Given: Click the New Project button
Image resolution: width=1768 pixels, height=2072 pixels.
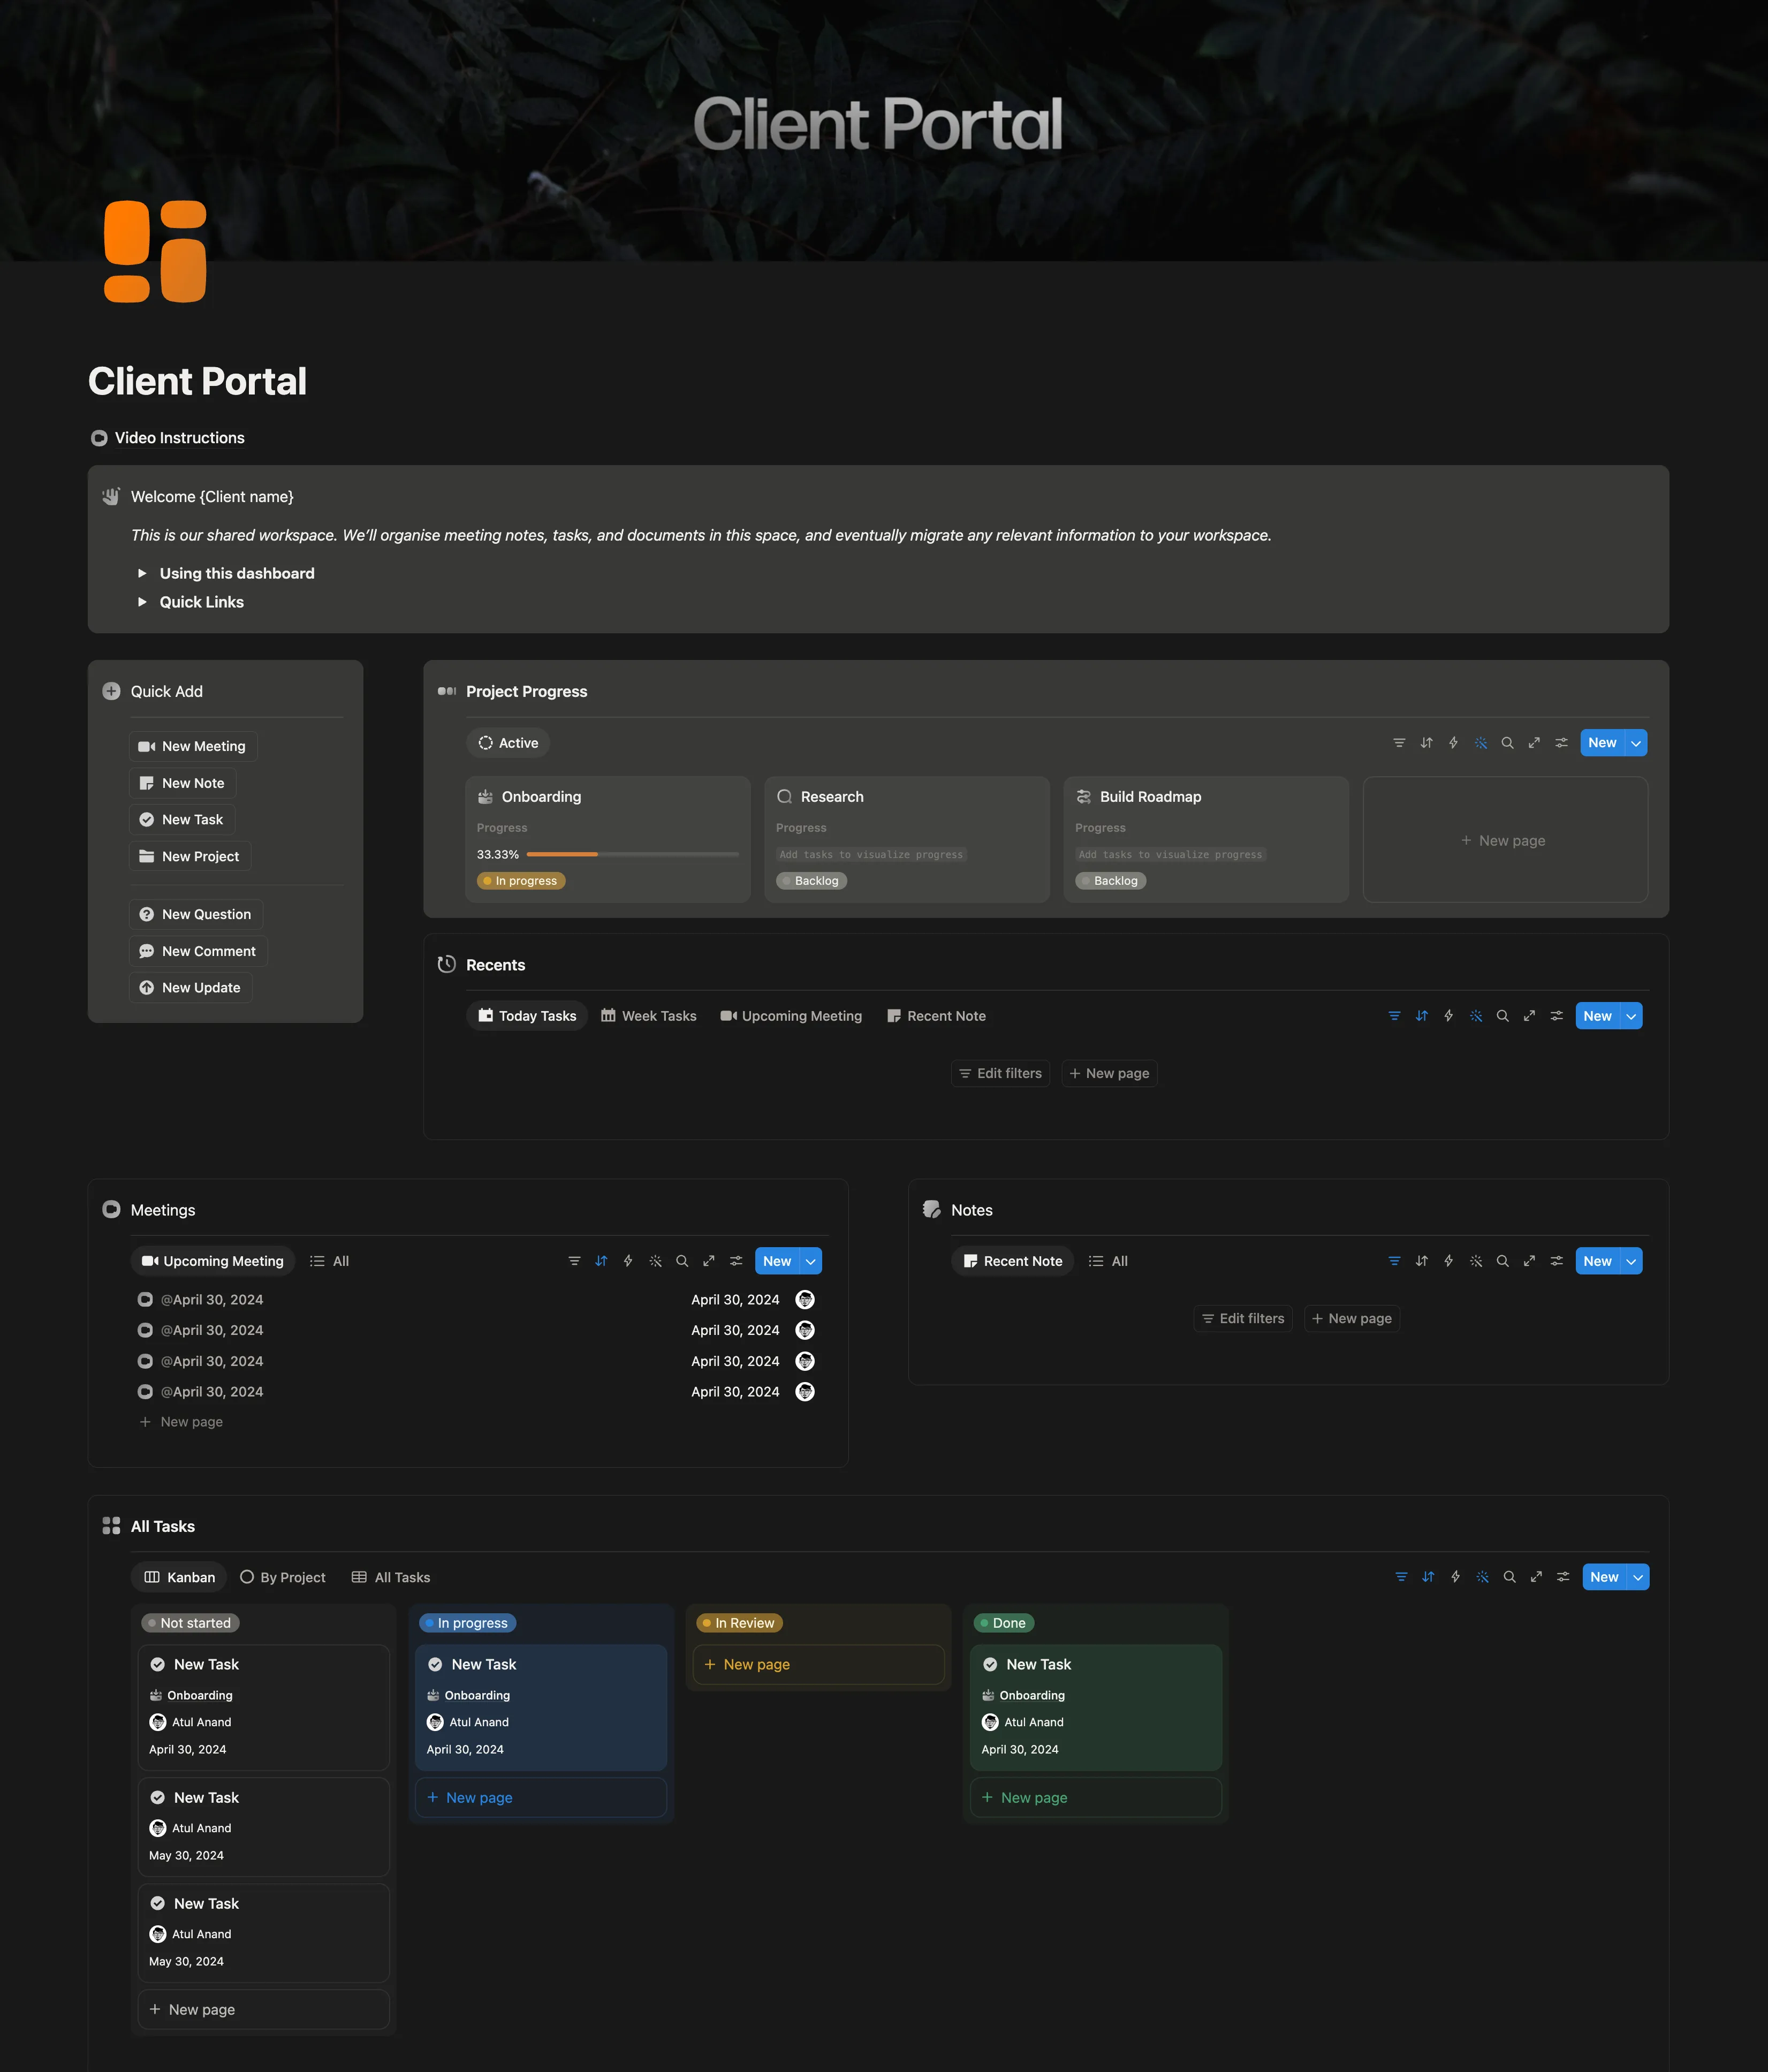Looking at the screenshot, I should tap(189, 856).
